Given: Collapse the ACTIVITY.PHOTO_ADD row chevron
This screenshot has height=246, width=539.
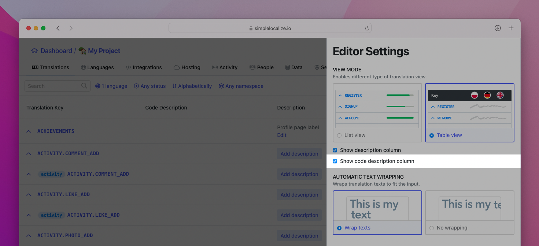Looking at the screenshot, I should click(29, 235).
